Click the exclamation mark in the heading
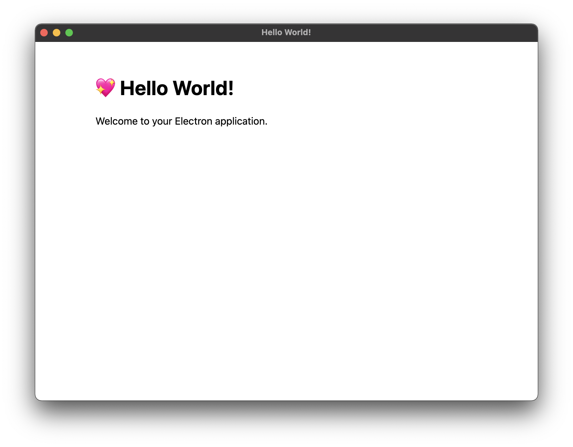Image resolution: width=573 pixels, height=447 pixels. pyautogui.click(x=232, y=88)
